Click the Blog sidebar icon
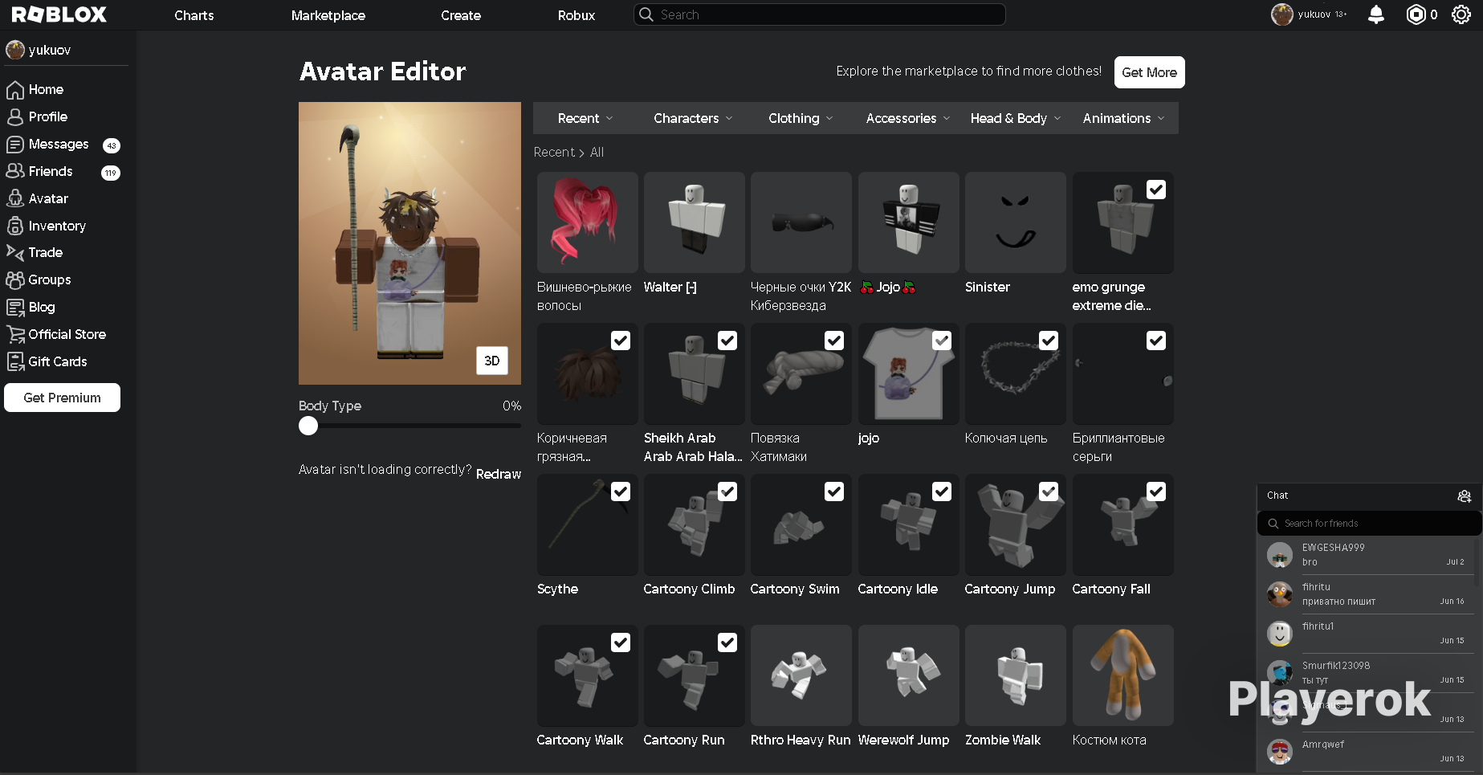Viewport: 1483px width, 775px height. [x=14, y=307]
